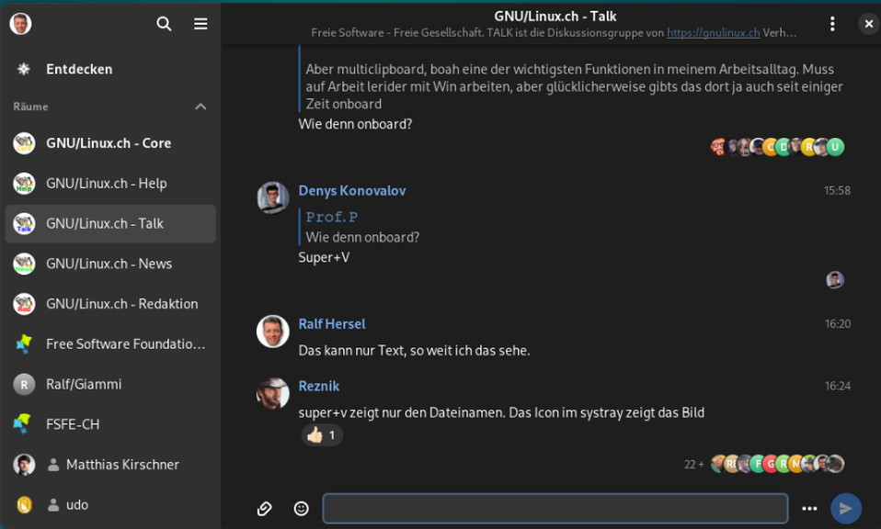Click message 'Das kann nur Text, so weit ich das sehe.'

(x=414, y=351)
